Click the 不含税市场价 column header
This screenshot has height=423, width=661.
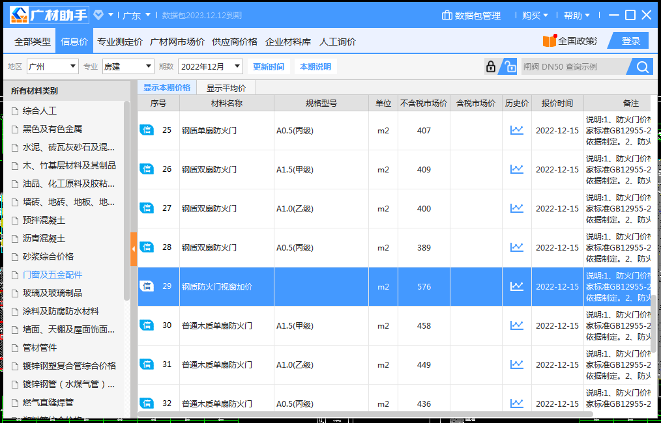pyautogui.click(x=424, y=103)
